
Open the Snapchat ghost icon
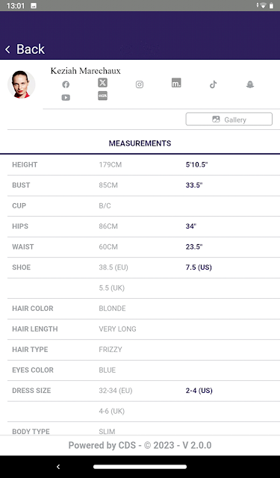tap(250, 84)
